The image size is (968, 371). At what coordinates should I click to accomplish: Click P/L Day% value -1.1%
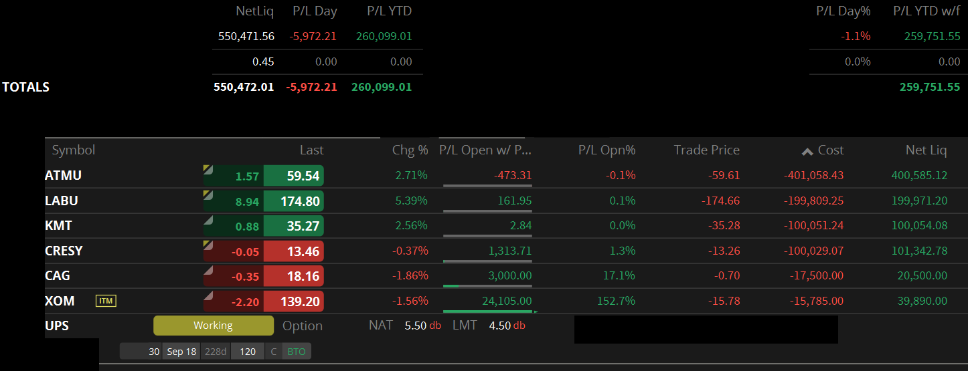coord(856,36)
